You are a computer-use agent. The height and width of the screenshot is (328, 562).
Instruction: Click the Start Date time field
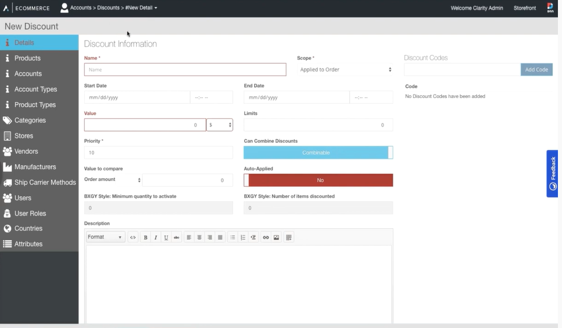coord(212,98)
